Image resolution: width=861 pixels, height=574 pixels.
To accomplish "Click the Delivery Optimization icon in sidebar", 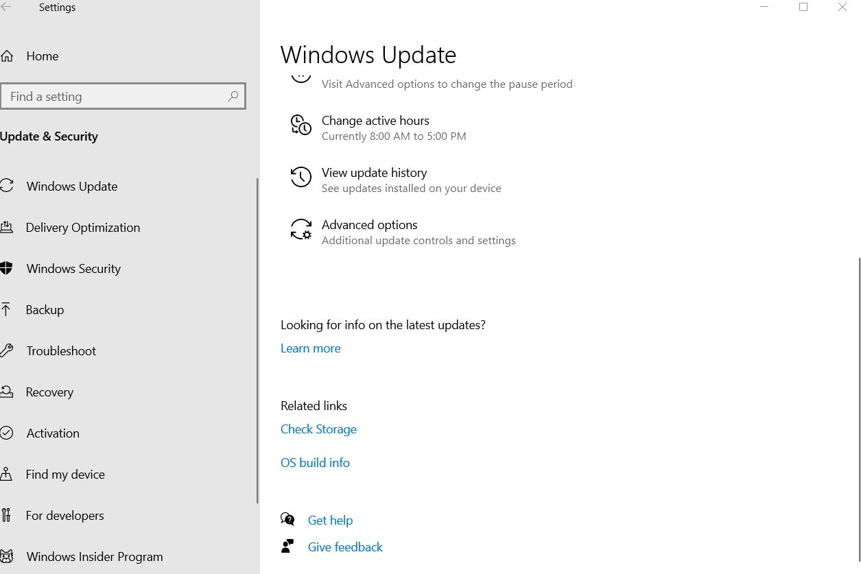I will coord(9,227).
